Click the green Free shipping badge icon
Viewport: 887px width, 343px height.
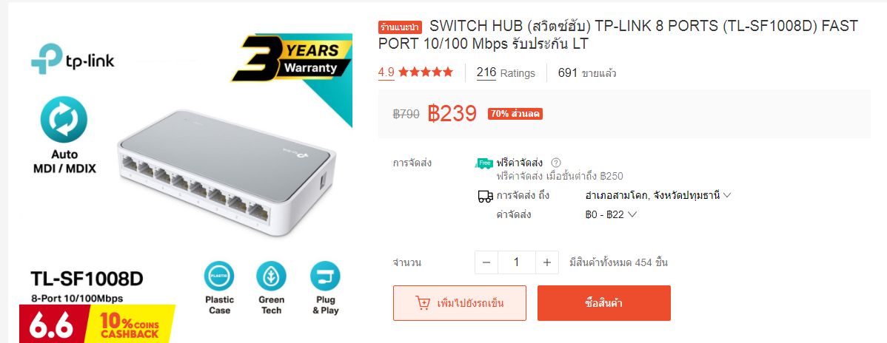click(484, 163)
